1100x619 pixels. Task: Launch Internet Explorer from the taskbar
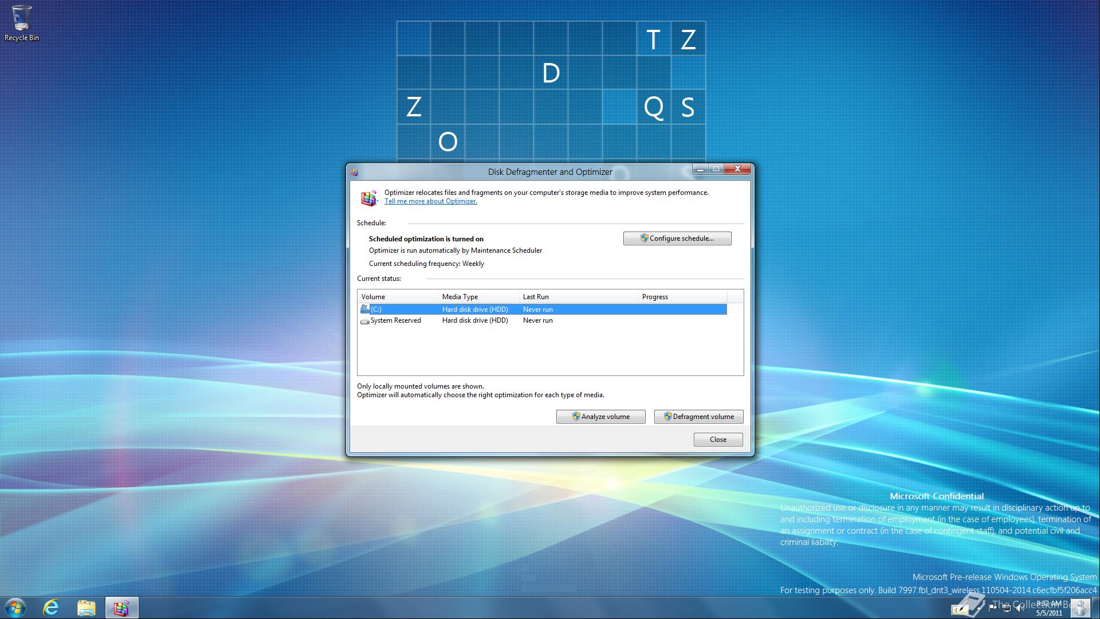coord(52,608)
